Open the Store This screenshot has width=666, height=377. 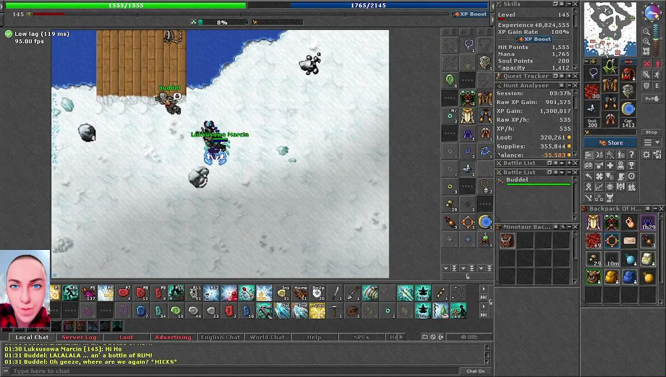[610, 143]
